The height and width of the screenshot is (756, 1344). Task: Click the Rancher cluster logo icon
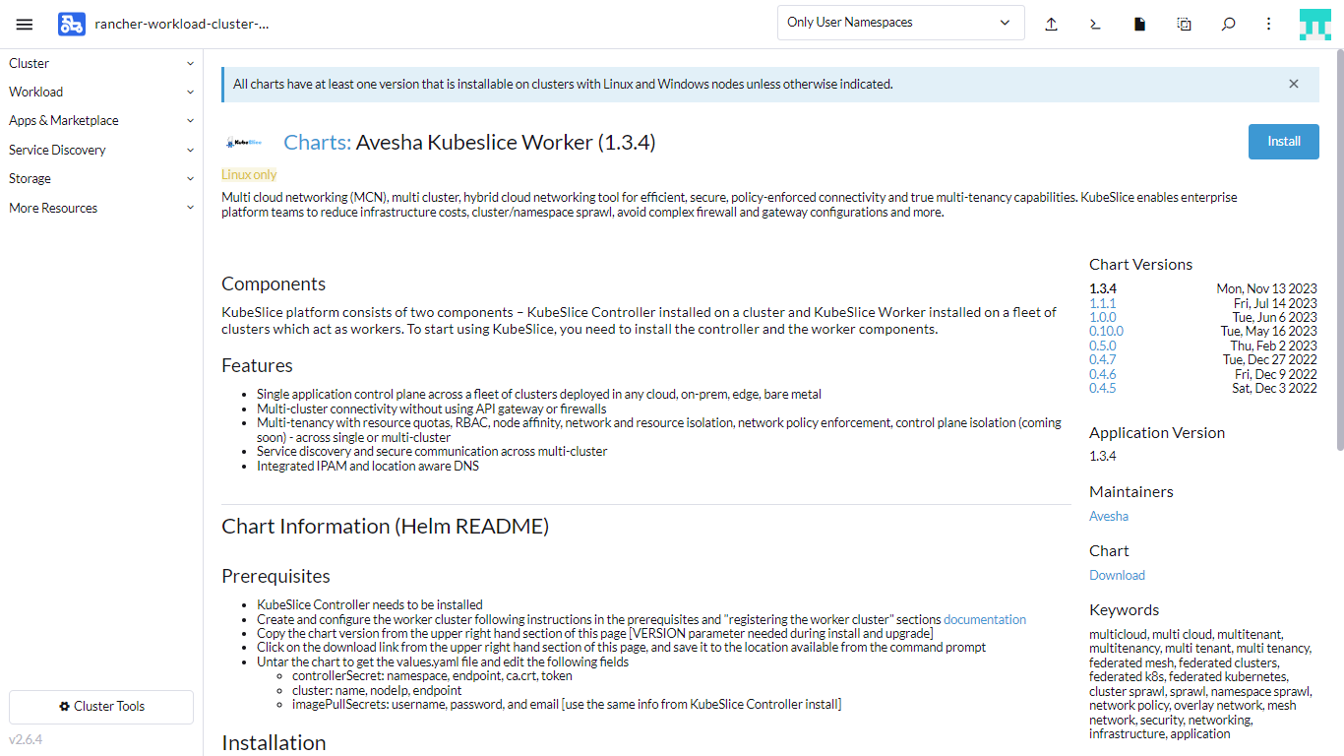coord(72,24)
